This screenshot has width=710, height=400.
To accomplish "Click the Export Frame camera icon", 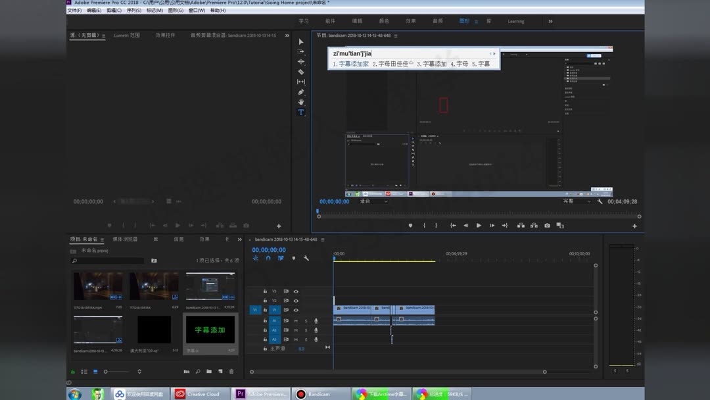I will point(547,226).
